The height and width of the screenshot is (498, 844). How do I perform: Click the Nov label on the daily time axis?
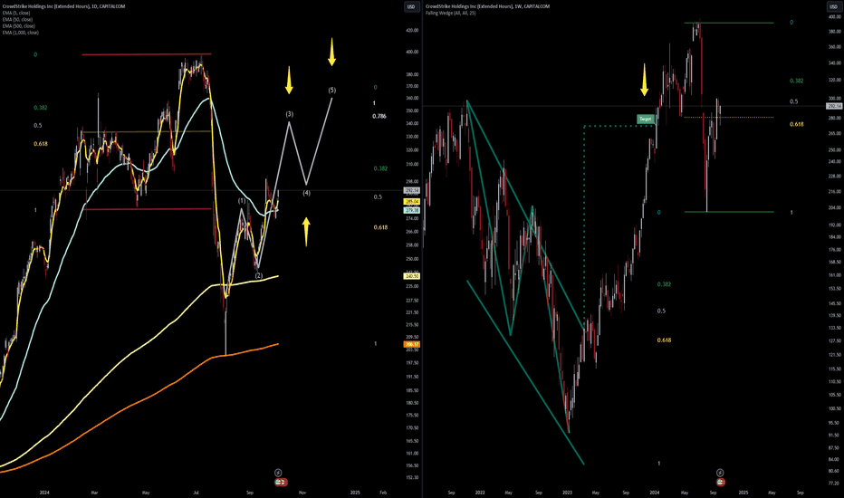coord(302,492)
